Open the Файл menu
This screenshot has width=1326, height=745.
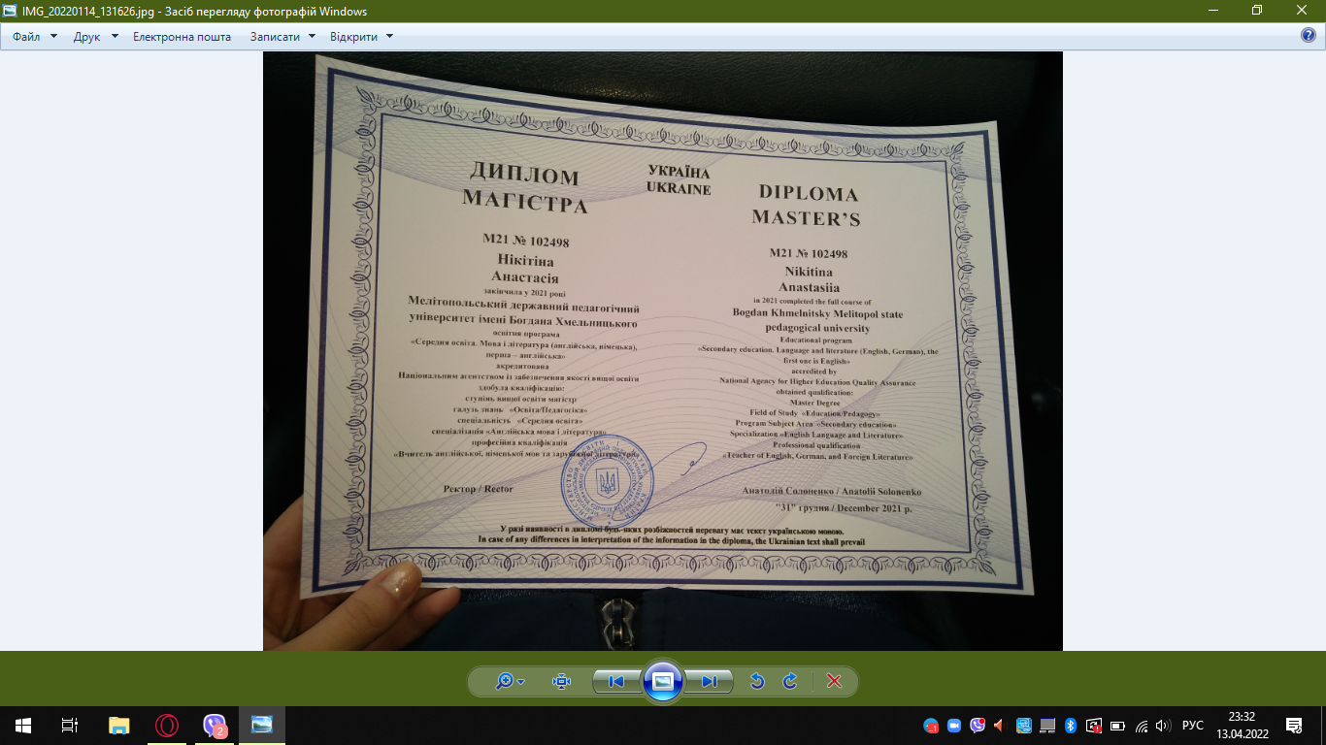pyautogui.click(x=35, y=36)
